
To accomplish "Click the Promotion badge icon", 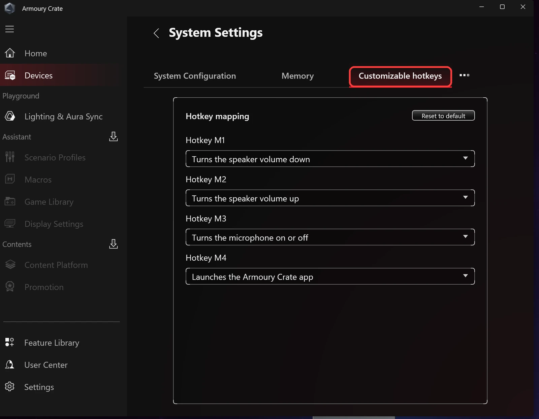I will (x=10, y=287).
